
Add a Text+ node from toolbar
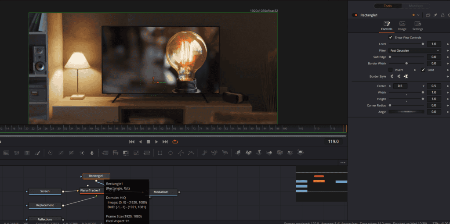(x=27, y=153)
